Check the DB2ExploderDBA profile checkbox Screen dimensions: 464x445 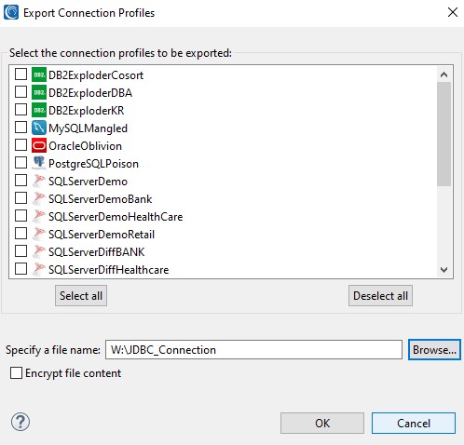(x=20, y=92)
